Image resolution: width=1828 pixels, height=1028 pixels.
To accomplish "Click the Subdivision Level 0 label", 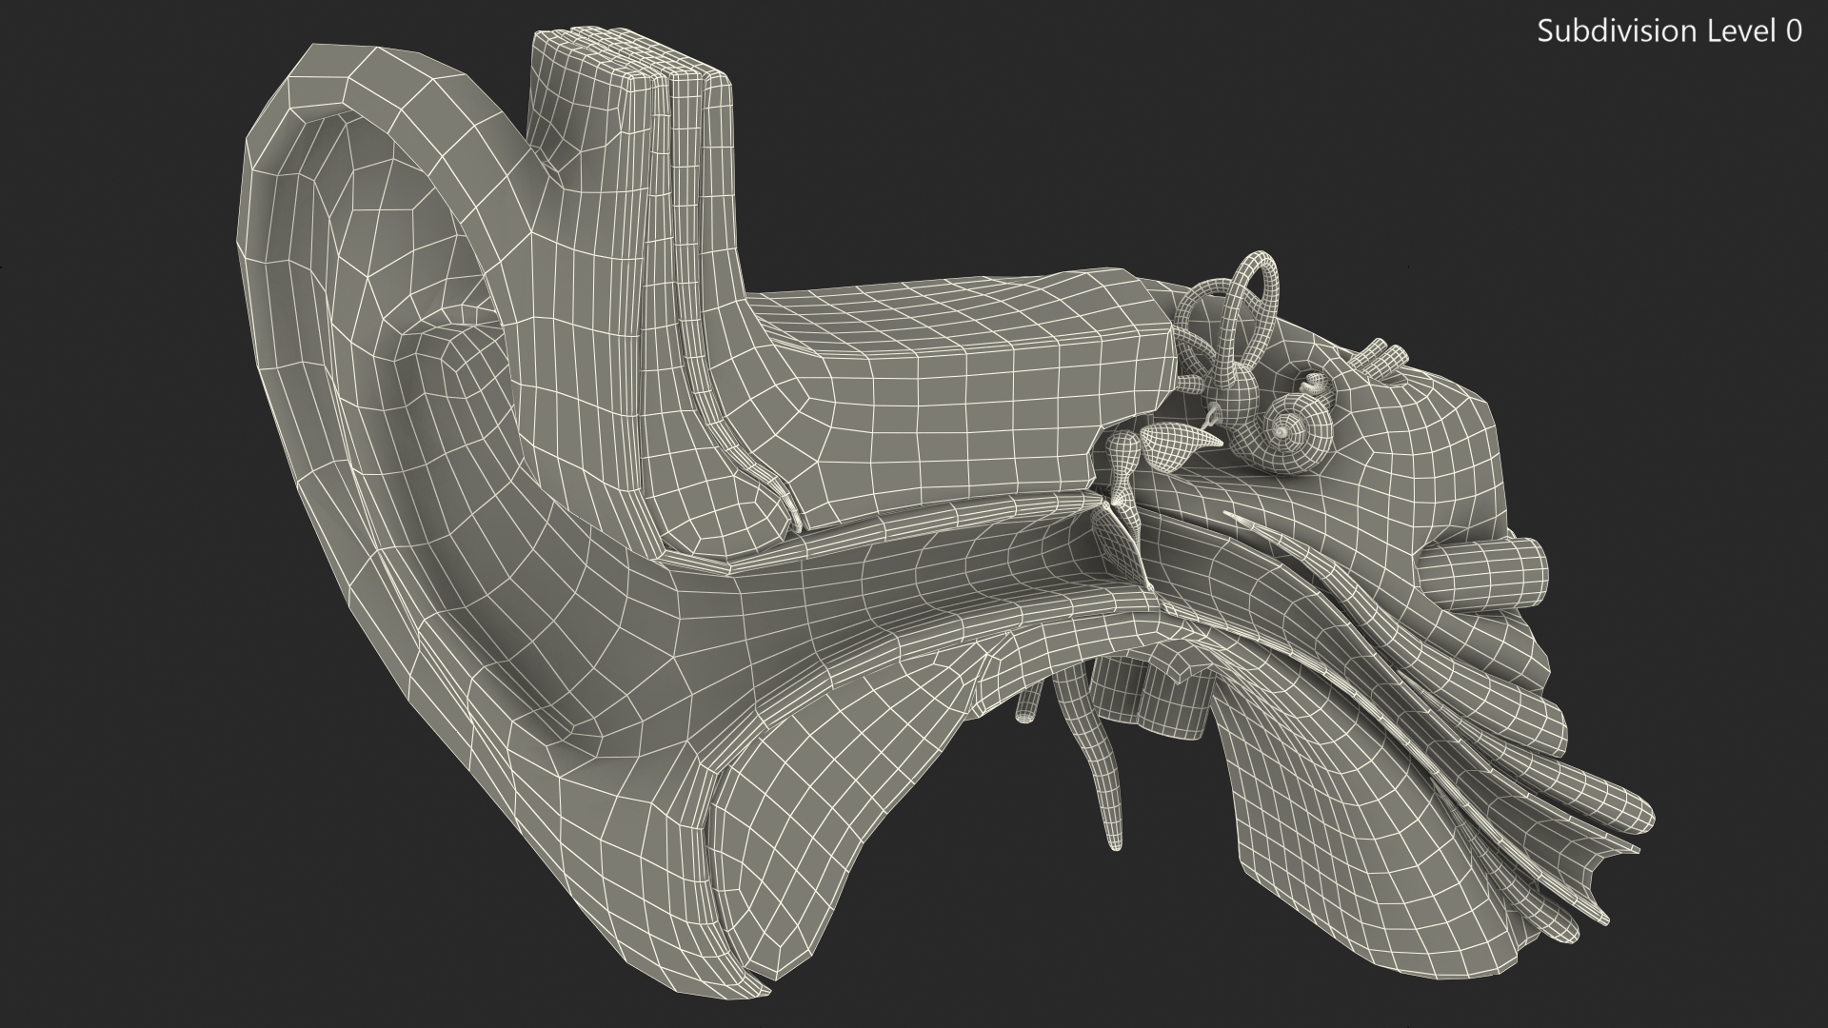I will (1669, 31).
